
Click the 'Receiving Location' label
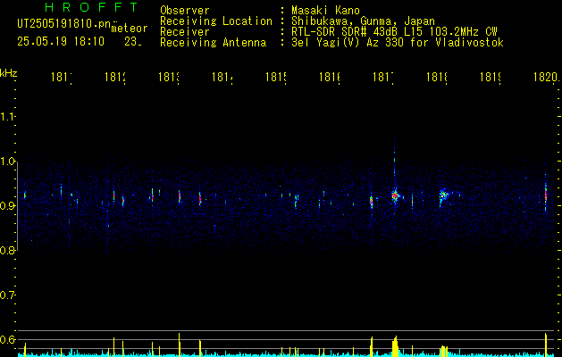(x=216, y=21)
